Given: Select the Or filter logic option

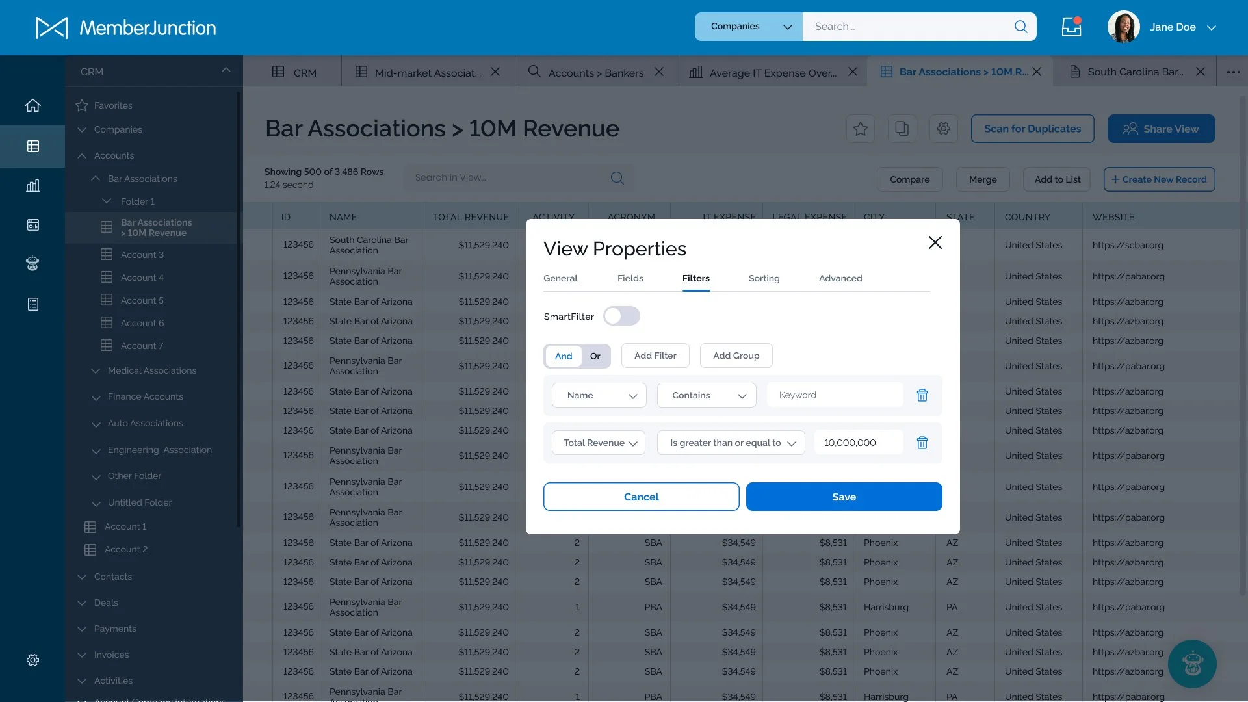Looking at the screenshot, I should tap(595, 356).
